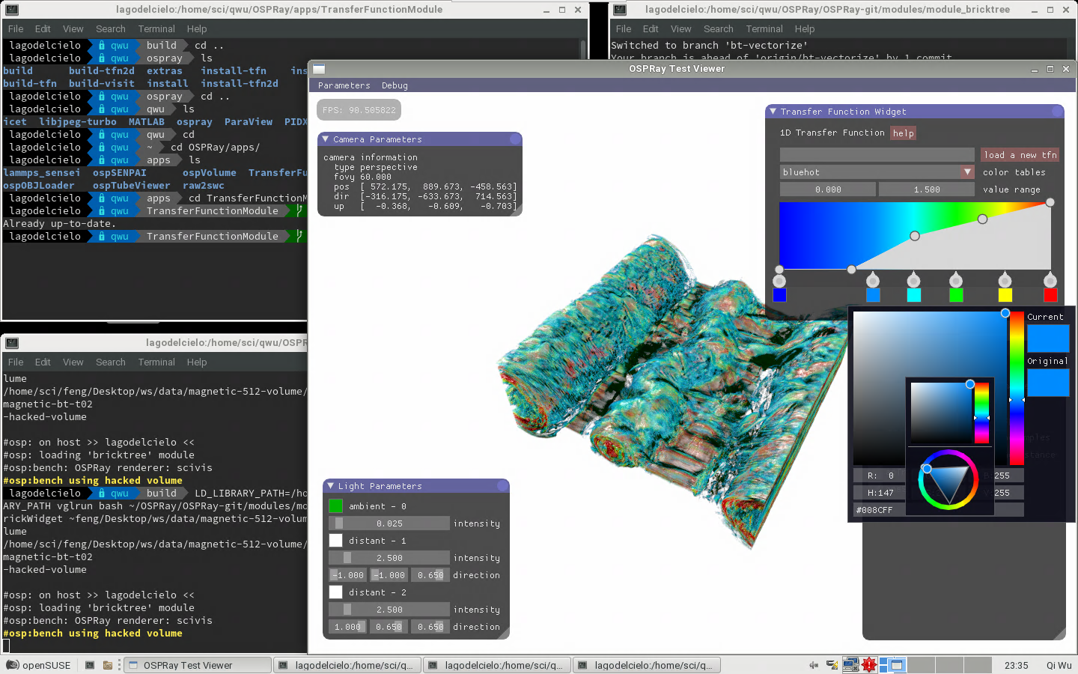
Task: Click the ambient intensity slider 0.025
Action: click(x=389, y=523)
